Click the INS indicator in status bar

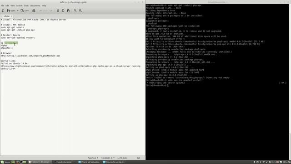(138, 158)
